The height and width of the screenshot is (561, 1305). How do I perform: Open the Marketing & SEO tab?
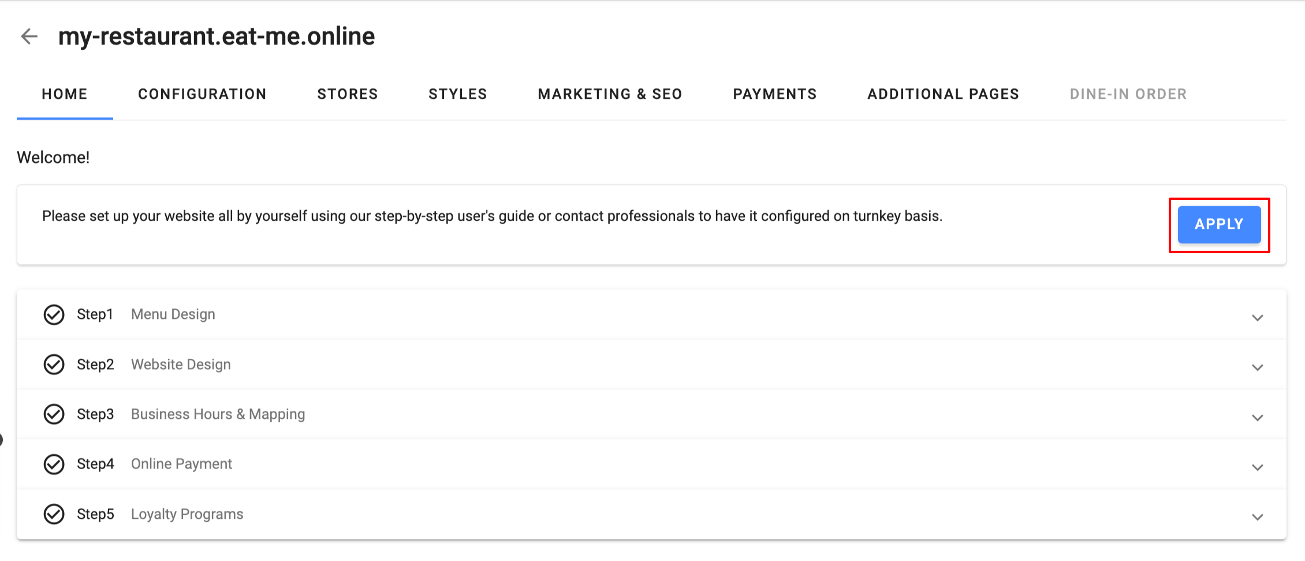[610, 94]
